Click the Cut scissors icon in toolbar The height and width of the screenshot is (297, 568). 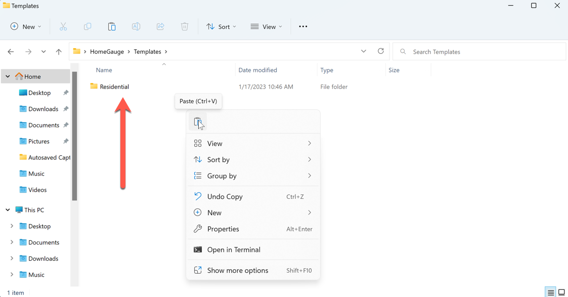coord(63,27)
